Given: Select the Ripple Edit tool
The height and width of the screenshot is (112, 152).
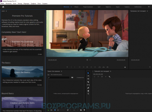Looking at the screenshot, I should [x=88, y=79].
